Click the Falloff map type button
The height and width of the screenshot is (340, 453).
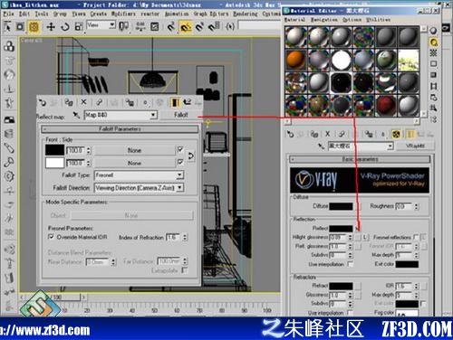[180, 115]
